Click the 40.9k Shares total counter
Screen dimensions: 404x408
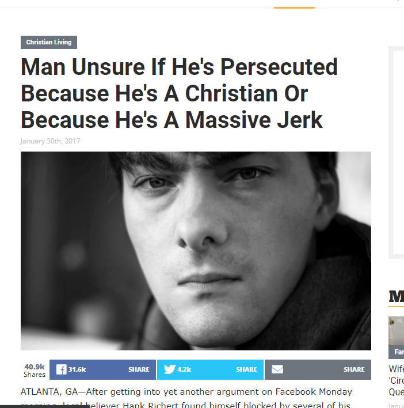pyautogui.click(x=35, y=371)
